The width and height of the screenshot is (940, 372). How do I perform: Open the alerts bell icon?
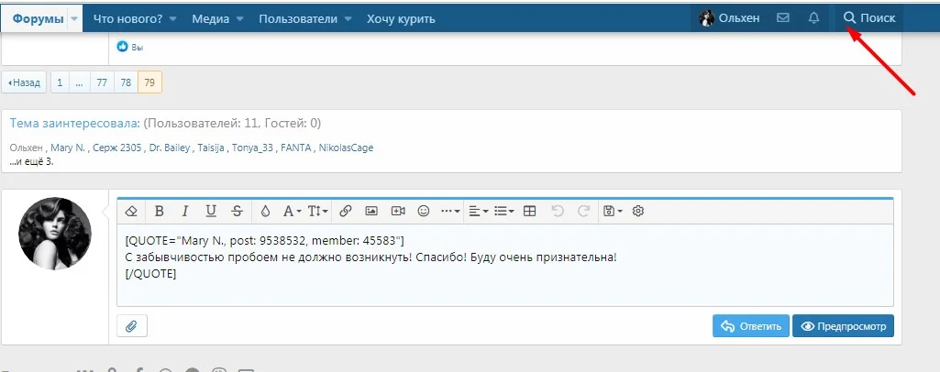[x=813, y=18]
